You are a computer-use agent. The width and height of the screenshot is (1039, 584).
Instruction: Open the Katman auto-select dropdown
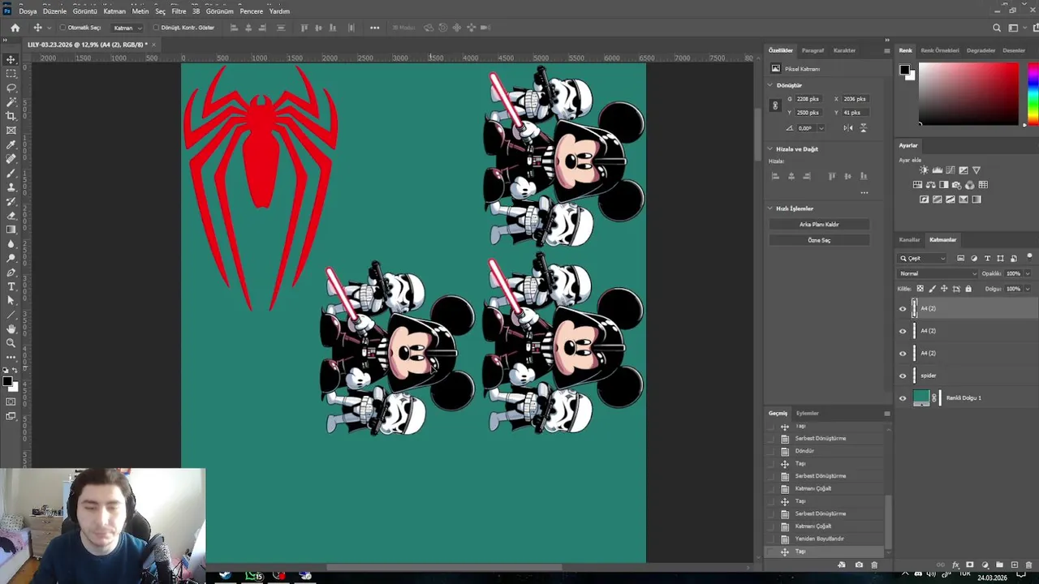[127, 28]
